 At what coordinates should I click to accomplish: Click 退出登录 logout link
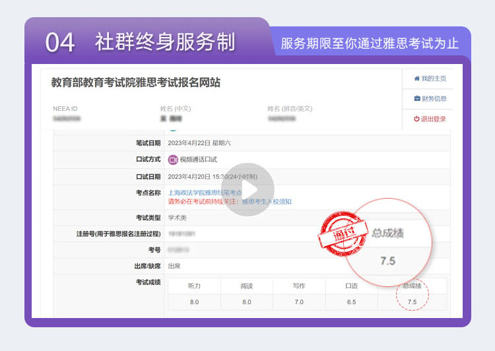pyautogui.click(x=433, y=119)
